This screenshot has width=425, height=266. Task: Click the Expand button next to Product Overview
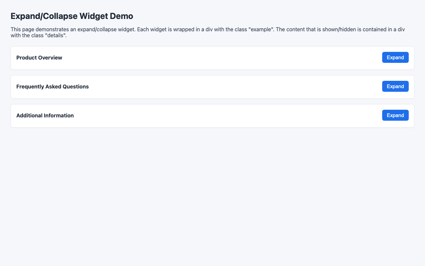395,57
